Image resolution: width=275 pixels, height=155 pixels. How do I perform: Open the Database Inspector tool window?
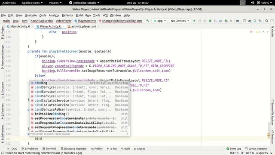point(73,149)
